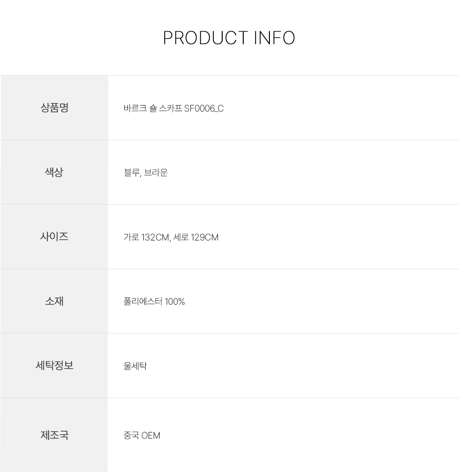Select the 중국 country text

click(x=131, y=435)
